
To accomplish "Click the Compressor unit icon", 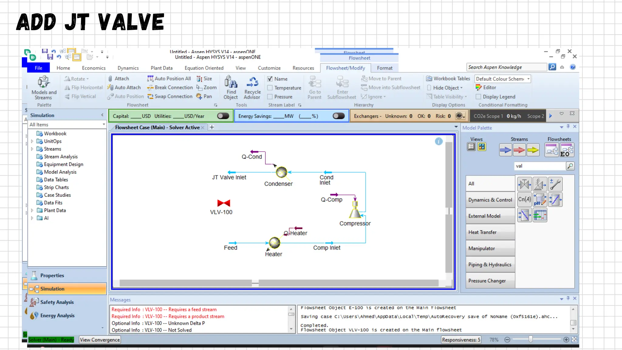I will [355, 210].
